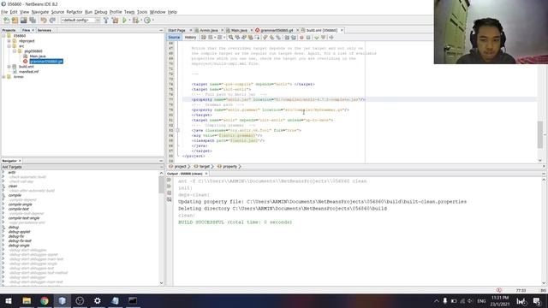Select the debug-applet Ant target
The image size is (548, 308).
(19, 232)
